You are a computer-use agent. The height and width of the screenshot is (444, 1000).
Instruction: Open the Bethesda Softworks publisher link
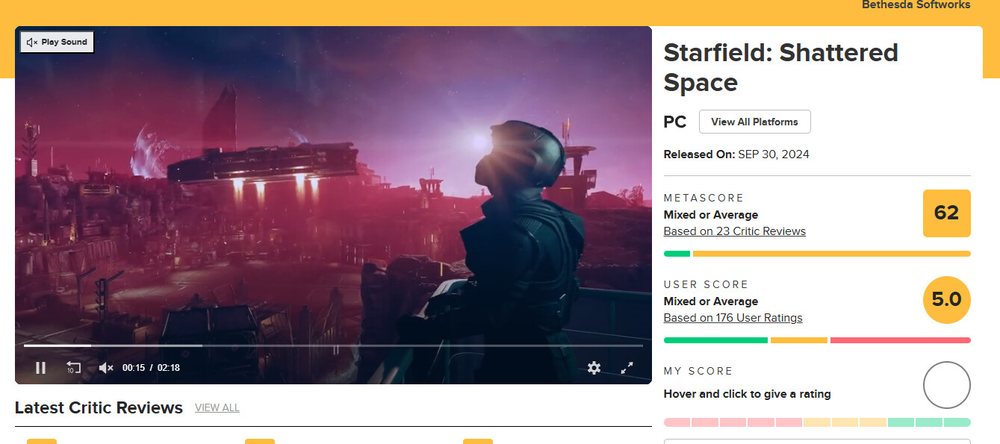pos(916,5)
